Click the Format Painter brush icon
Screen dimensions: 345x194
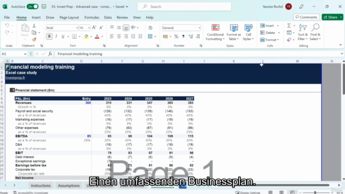click(34, 39)
